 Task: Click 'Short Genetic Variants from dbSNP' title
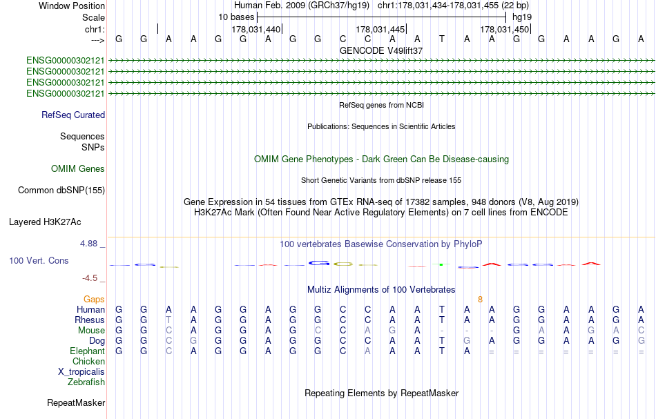pyautogui.click(x=381, y=180)
